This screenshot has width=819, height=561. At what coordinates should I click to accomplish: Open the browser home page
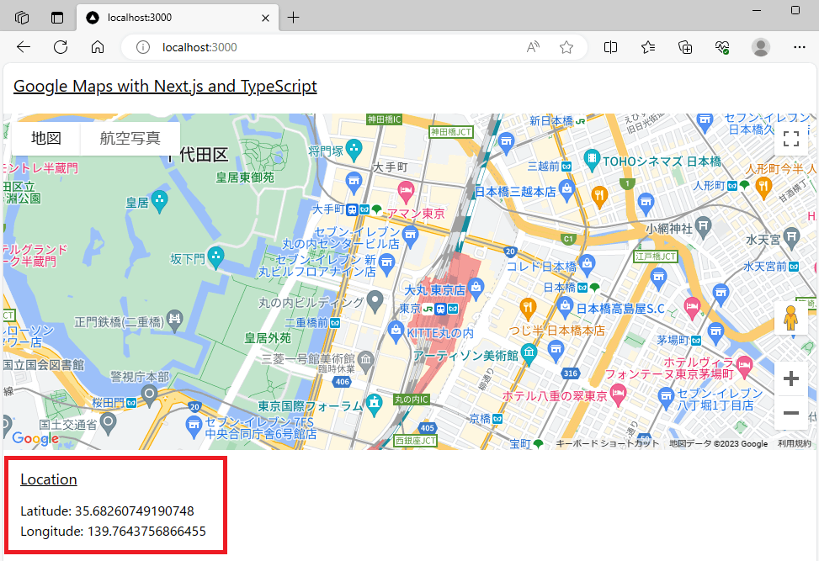[x=98, y=47]
